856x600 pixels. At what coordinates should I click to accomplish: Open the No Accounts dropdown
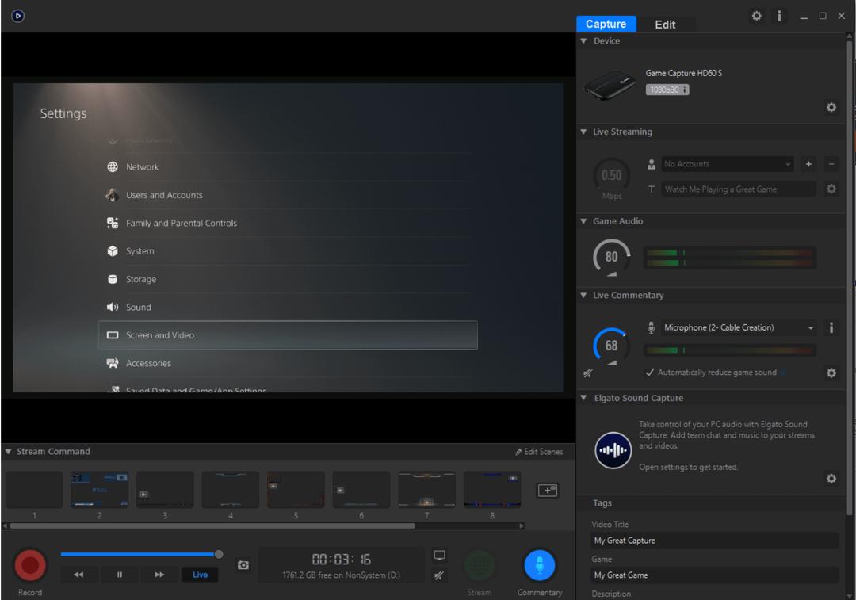click(727, 164)
